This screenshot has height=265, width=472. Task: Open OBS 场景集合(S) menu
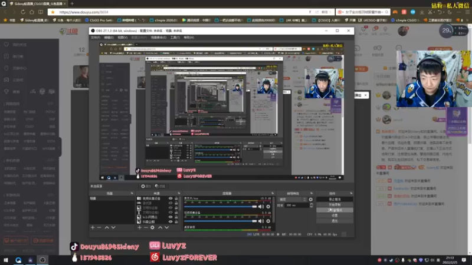pos(158,38)
